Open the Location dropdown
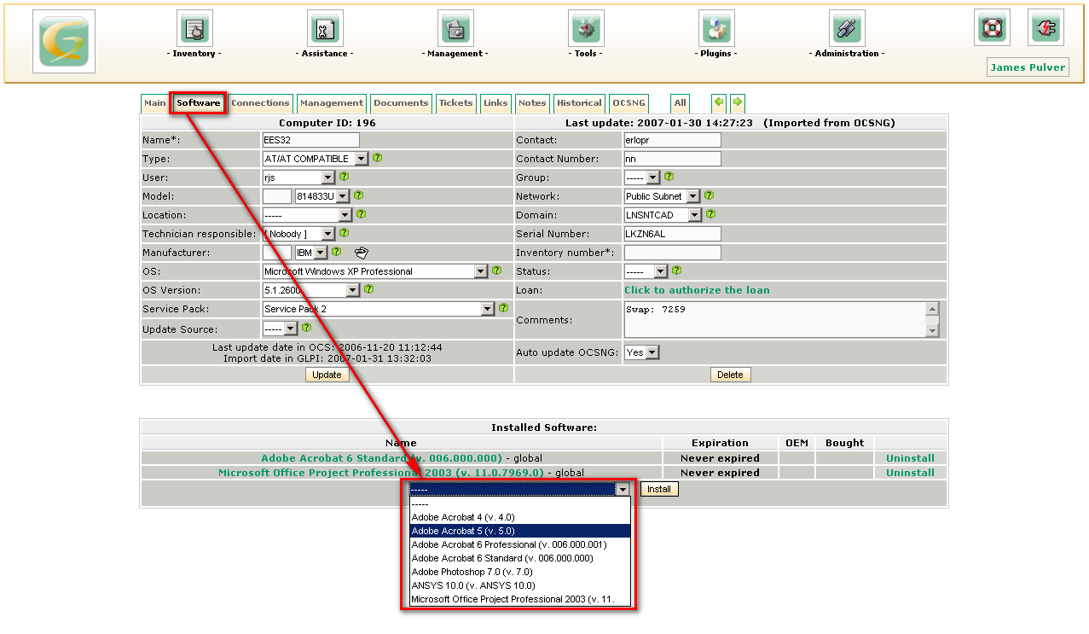 tap(307, 215)
